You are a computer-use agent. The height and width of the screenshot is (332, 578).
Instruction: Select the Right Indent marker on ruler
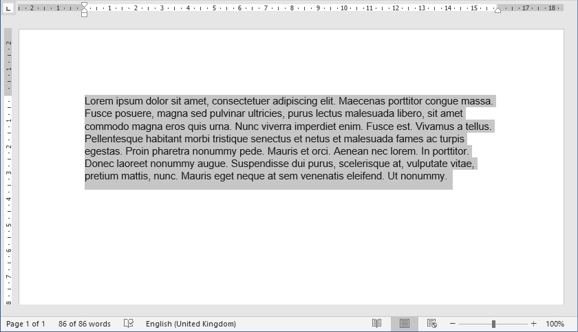click(497, 10)
